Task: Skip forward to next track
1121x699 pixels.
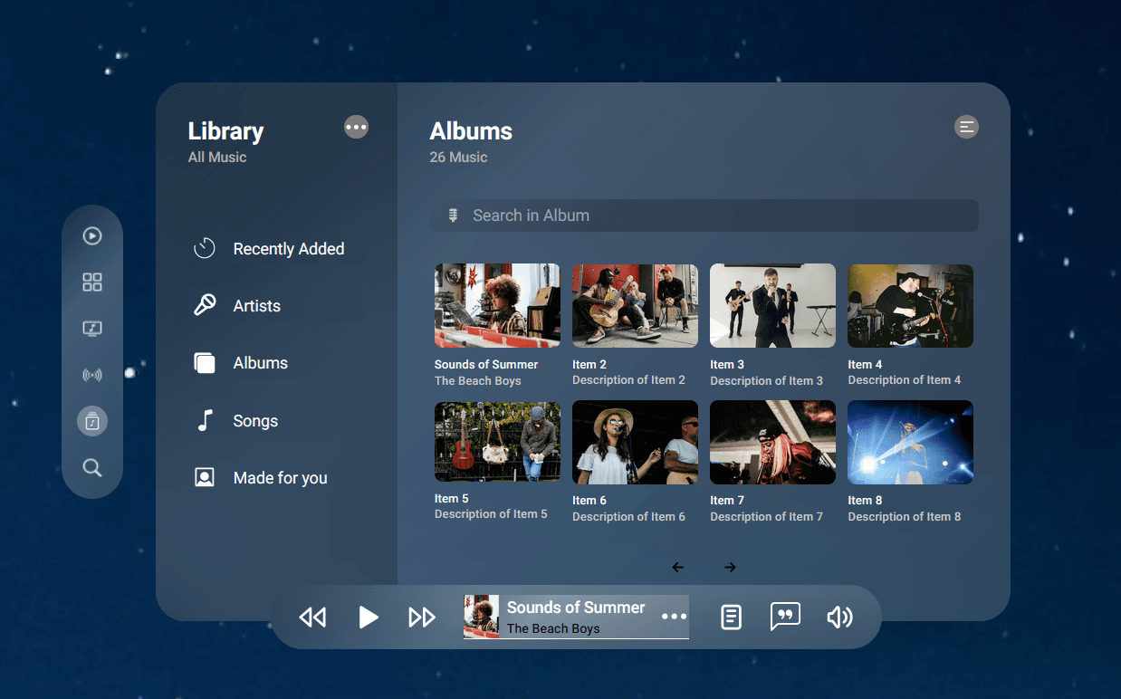Action: (422, 617)
